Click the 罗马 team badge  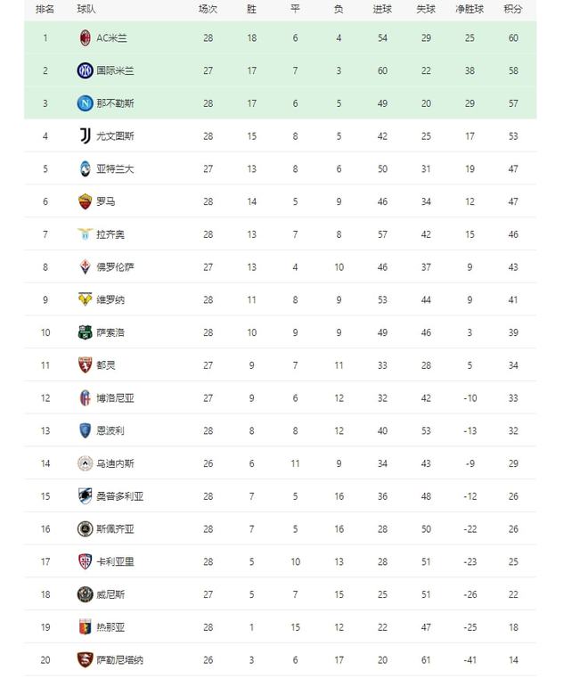pos(86,201)
